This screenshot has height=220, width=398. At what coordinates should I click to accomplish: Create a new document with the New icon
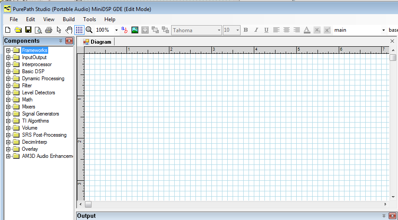8,30
